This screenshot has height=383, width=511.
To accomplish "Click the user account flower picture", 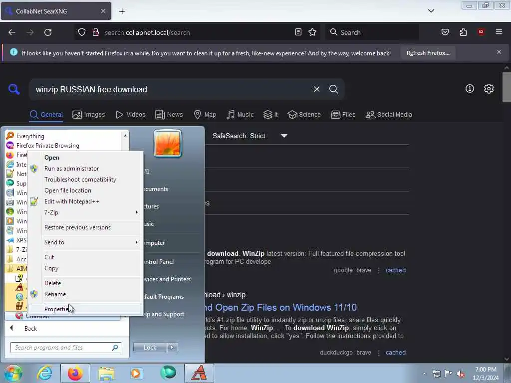I will click(x=168, y=143).
